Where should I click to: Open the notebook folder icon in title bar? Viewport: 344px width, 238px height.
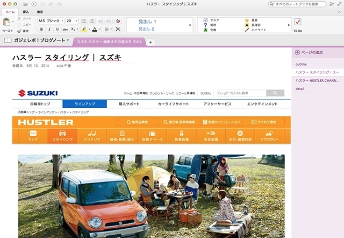coord(25,4)
